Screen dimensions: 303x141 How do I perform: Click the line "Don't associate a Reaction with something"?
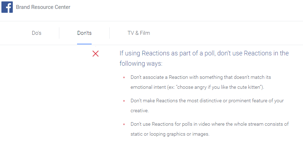[201, 77]
